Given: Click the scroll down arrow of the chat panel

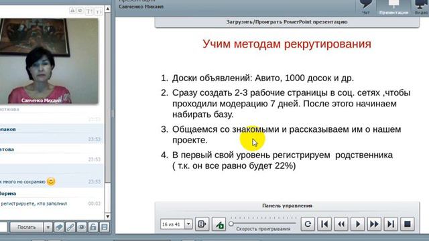Looking at the screenshot, I should click(x=108, y=216).
